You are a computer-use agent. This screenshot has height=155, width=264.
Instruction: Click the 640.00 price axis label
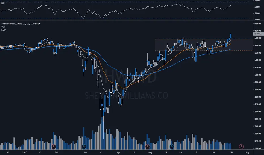[x=257, y=23]
